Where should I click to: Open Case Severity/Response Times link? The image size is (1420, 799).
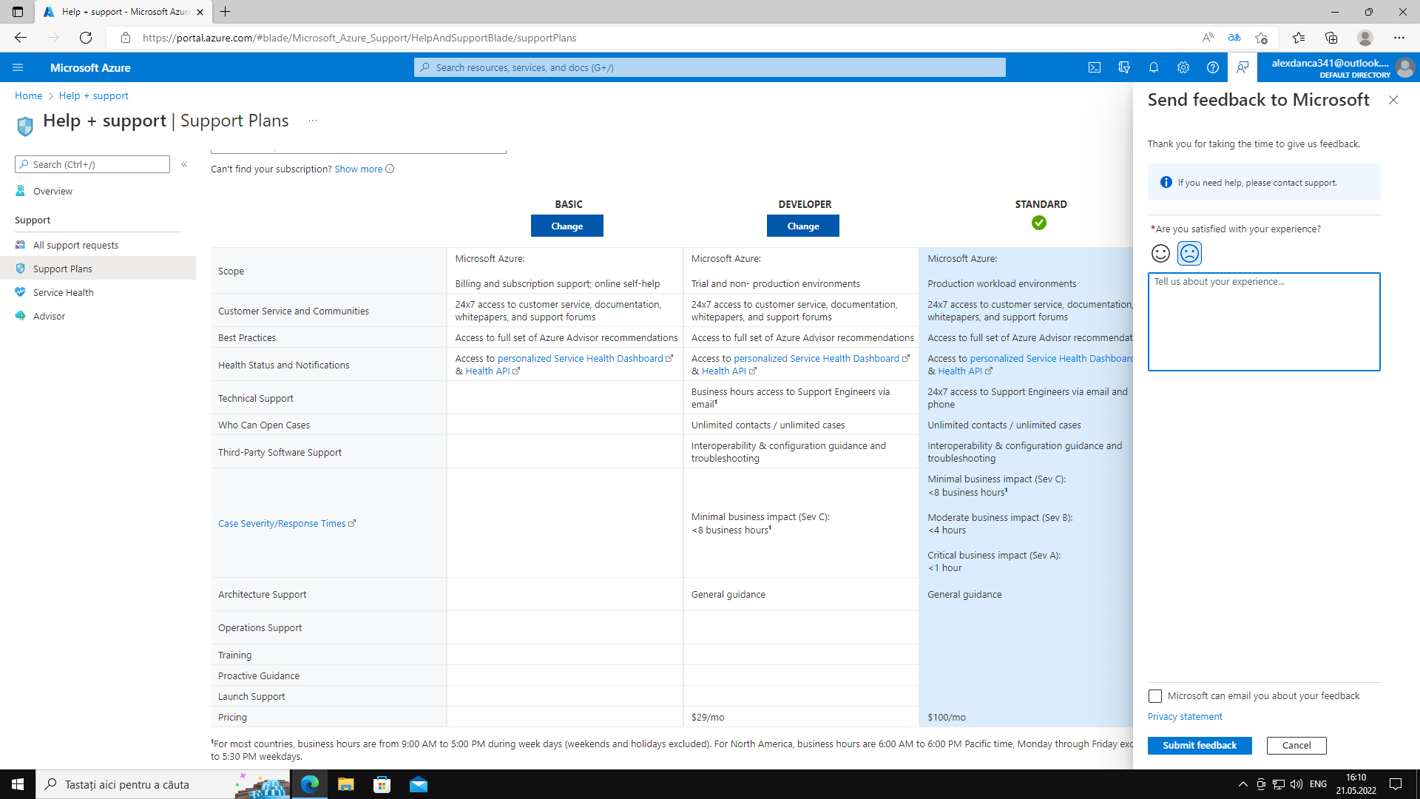coord(282,524)
